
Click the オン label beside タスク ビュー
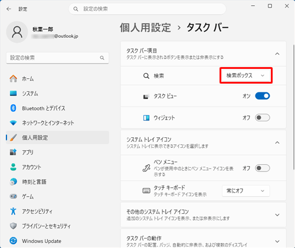pos(247,96)
